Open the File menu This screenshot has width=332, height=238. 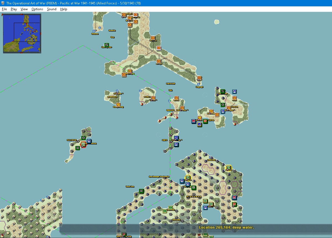pos(4,9)
